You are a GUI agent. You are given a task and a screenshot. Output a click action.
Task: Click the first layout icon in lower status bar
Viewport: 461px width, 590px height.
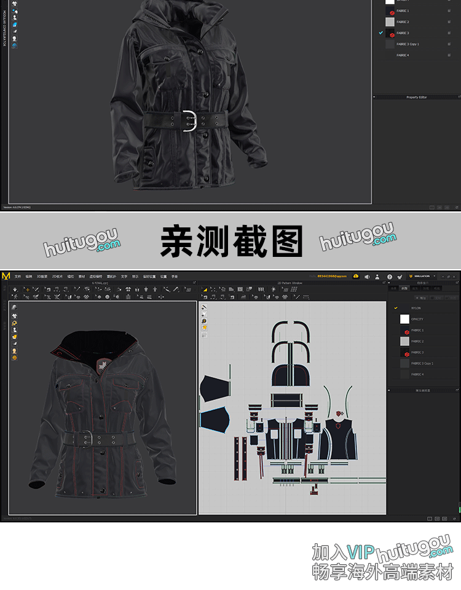(x=430, y=519)
